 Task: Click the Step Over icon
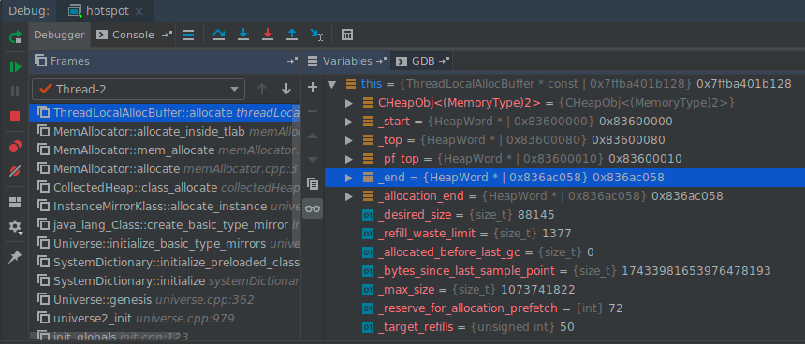(219, 35)
